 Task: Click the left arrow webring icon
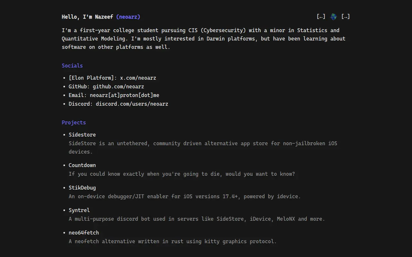coord(321,17)
